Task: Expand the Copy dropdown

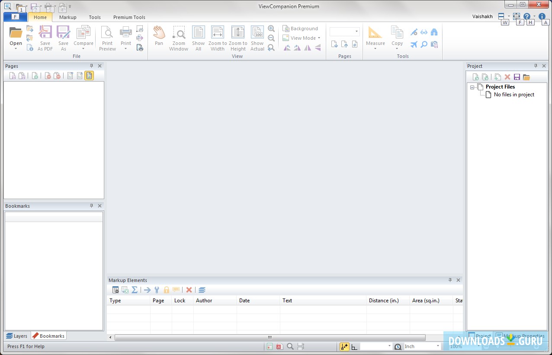Action: [x=397, y=48]
